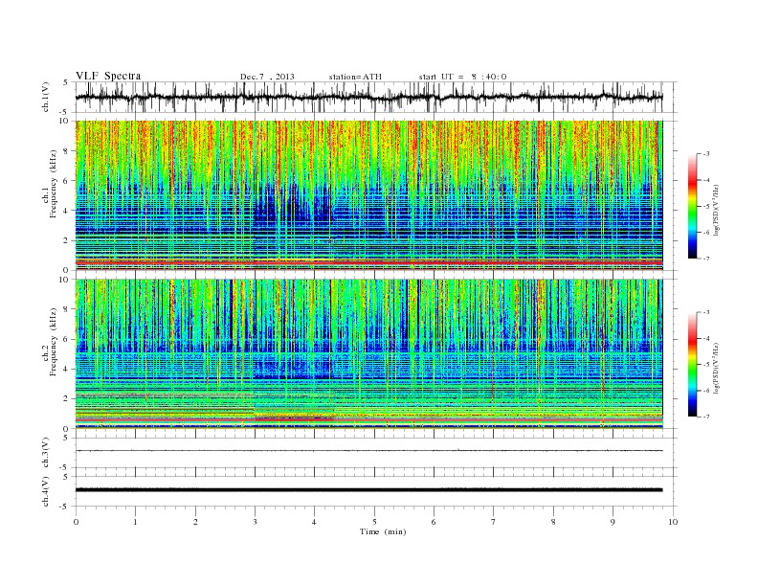Click the ch.1 colorbar "log(PSD)(V²/Hz)" label

[x=716, y=210]
